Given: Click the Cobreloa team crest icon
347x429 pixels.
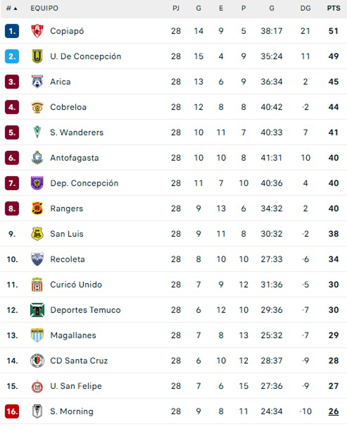Looking at the screenshot, I should coord(37,107).
